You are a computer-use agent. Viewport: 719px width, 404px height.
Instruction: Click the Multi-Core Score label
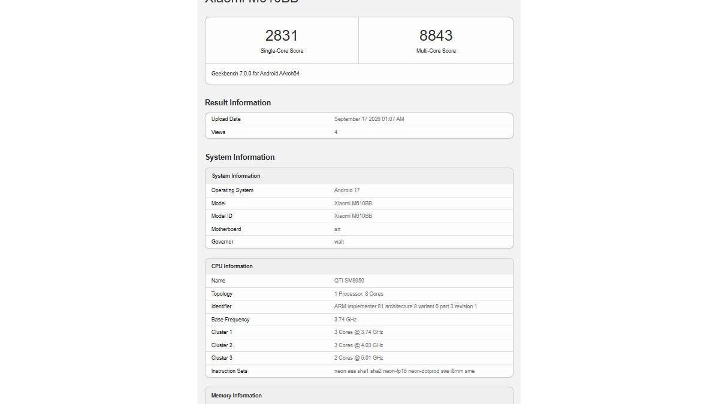point(436,51)
